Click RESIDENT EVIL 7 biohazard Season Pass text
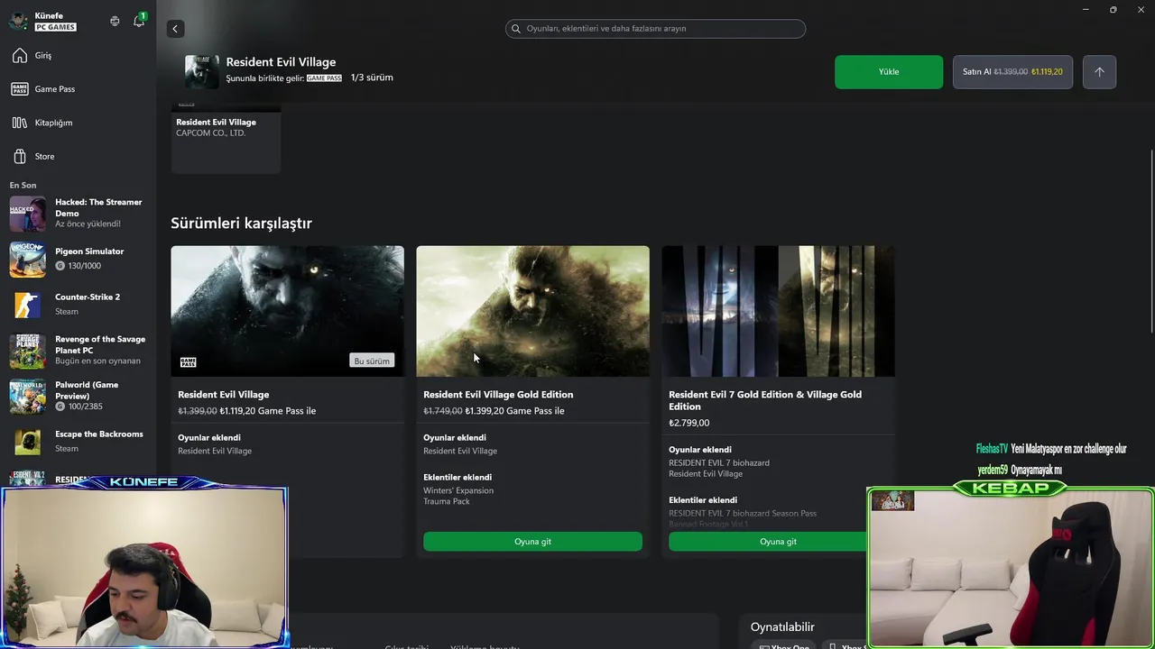Viewport: 1155px width, 649px height. coord(743,513)
